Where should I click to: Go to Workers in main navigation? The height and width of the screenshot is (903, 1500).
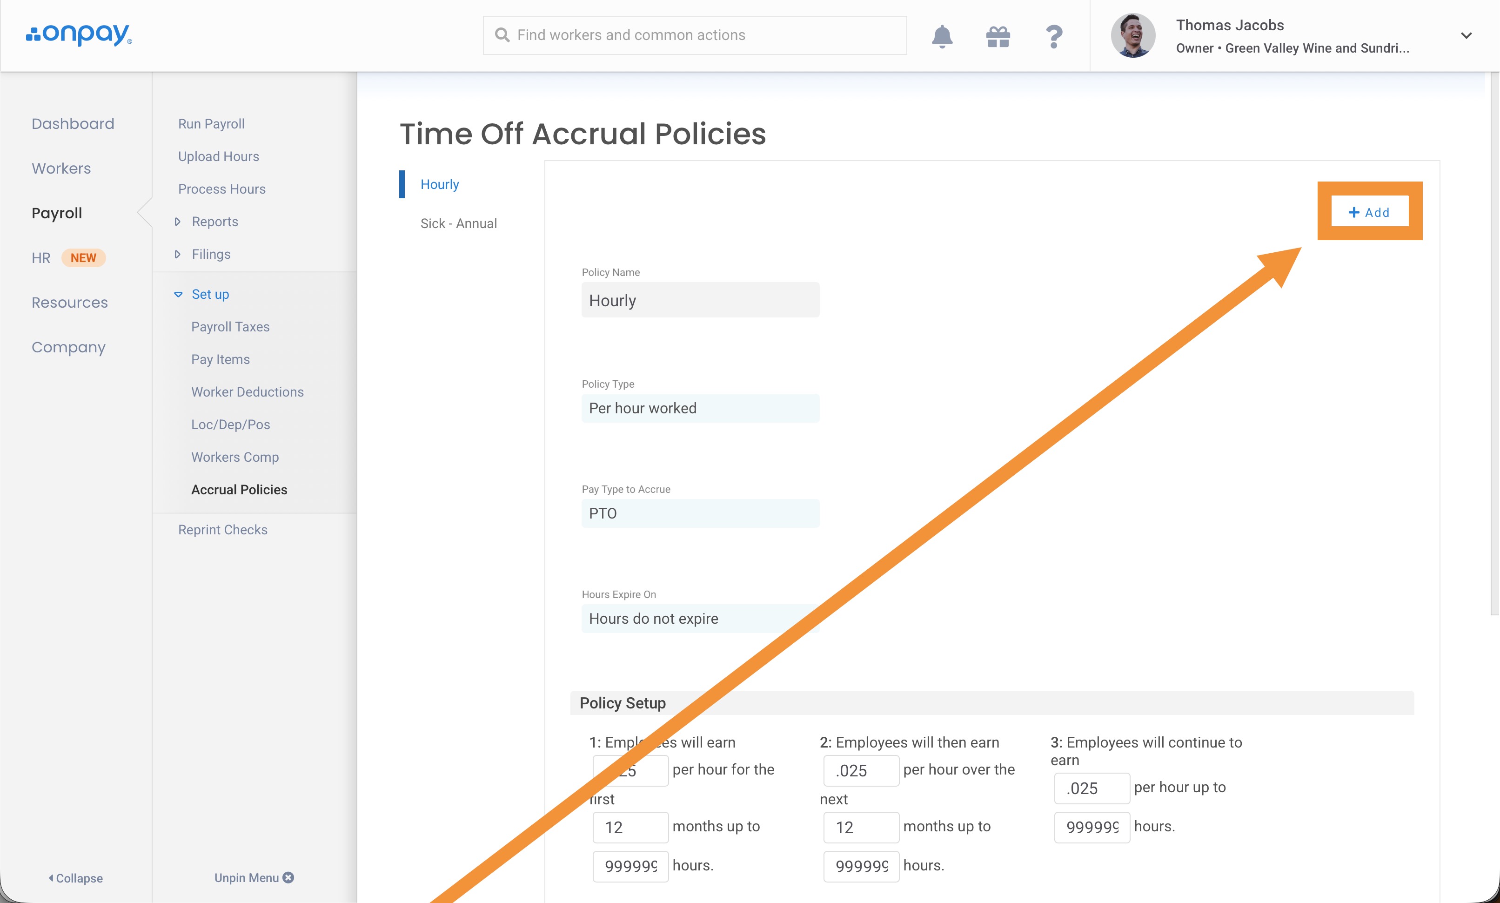(x=61, y=168)
